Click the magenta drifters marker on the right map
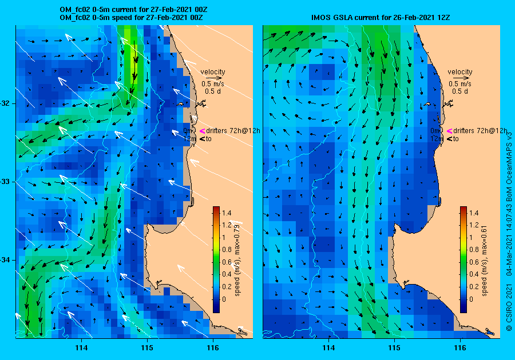Viewport: 515px width, 360px height. click(449, 131)
